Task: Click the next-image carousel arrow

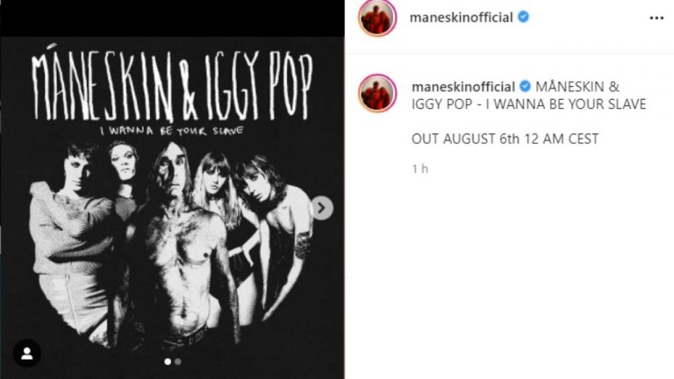Action: click(321, 208)
